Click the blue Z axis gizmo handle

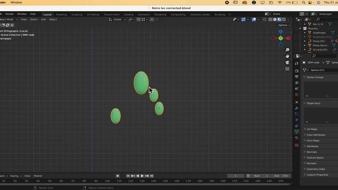coord(280,32)
